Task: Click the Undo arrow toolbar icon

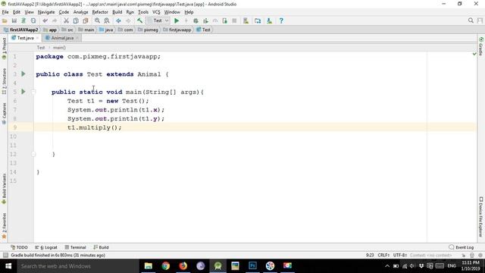Action: point(45,20)
